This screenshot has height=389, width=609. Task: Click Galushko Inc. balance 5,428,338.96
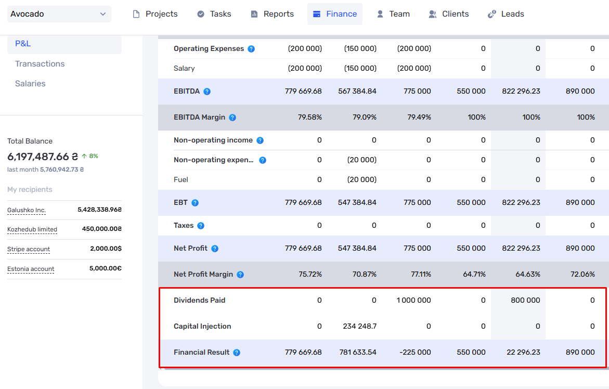(x=99, y=210)
